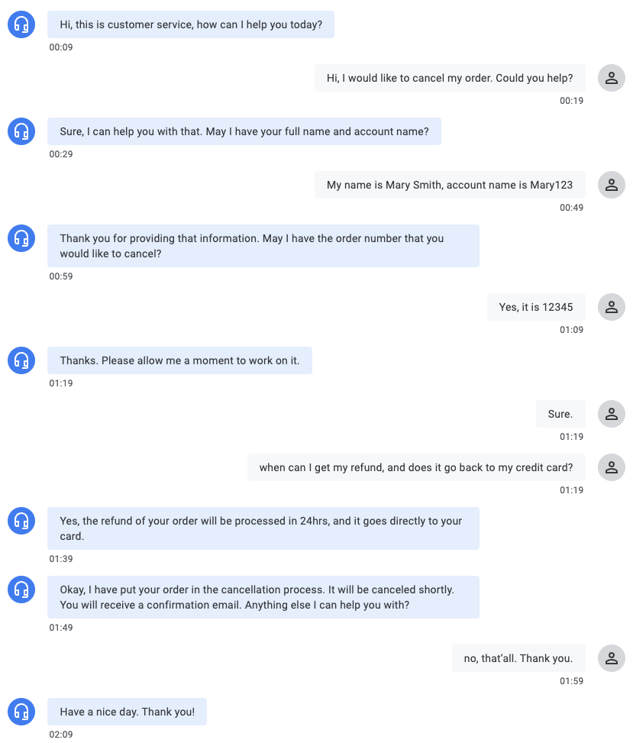
Task: Click the 00:49 timestamp under Mary123 message
Action: tap(571, 208)
